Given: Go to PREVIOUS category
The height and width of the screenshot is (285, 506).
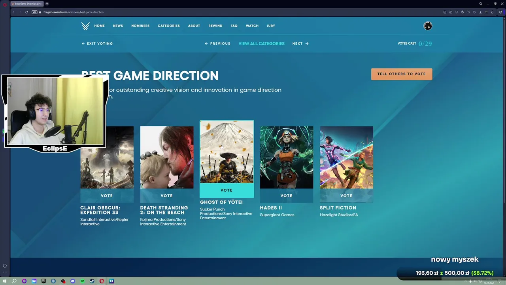Looking at the screenshot, I should (217, 44).
